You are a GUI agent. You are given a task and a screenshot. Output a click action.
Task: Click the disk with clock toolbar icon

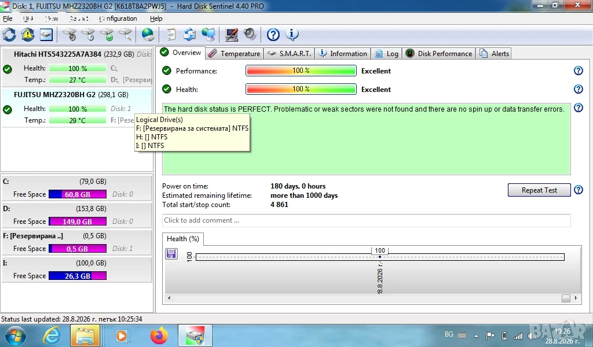click(89, 35)
